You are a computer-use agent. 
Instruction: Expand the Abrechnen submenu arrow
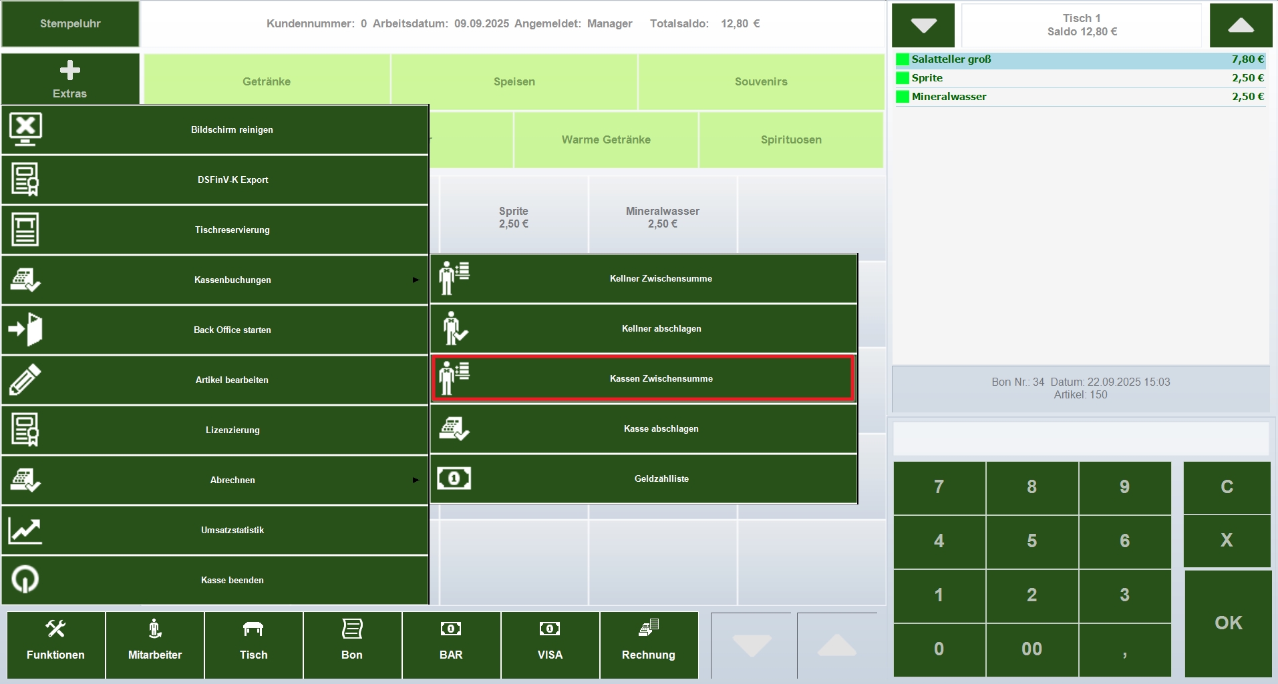(x=416, y=480)
